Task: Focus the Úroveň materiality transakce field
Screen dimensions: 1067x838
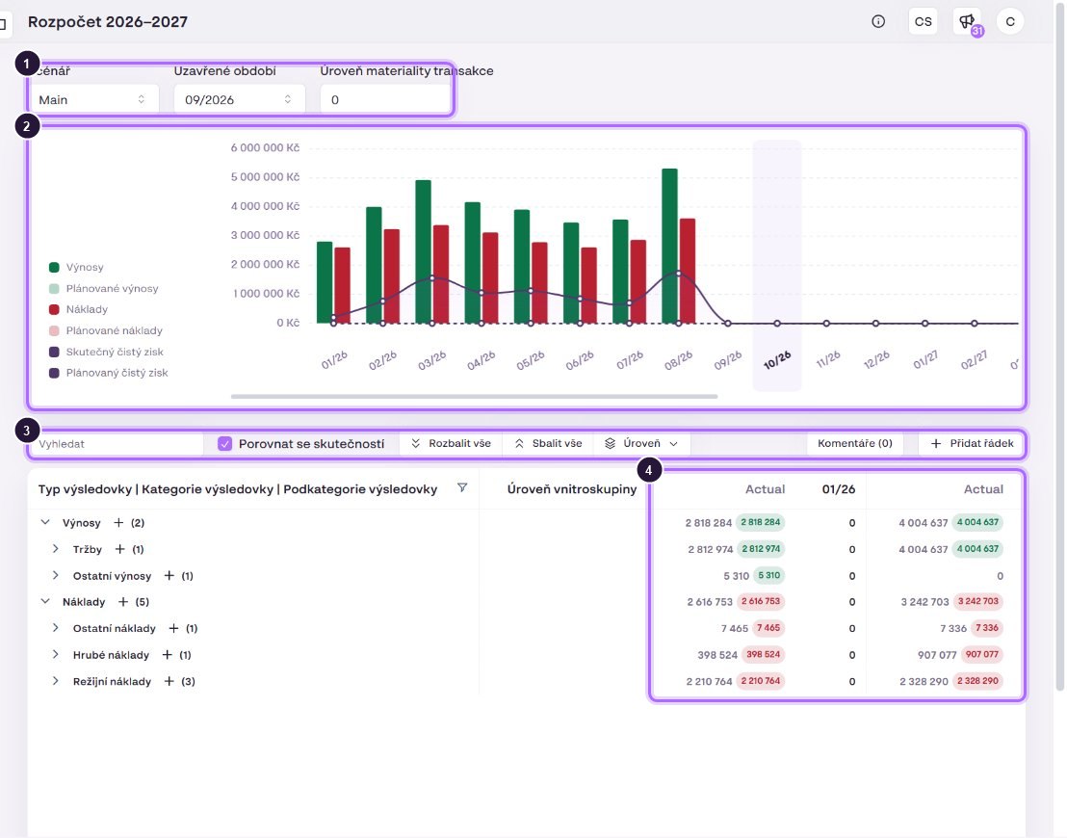Action: 385,100
